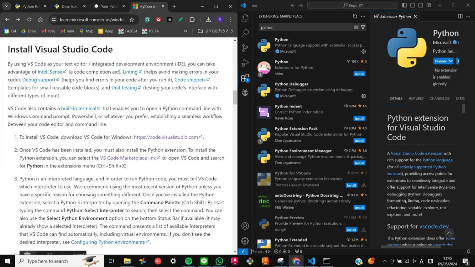Image resolution: width=475 pixels, height=267 pixels.
Task: Open Spotify from the Windows taskbar
Action: tap(189, 261)
